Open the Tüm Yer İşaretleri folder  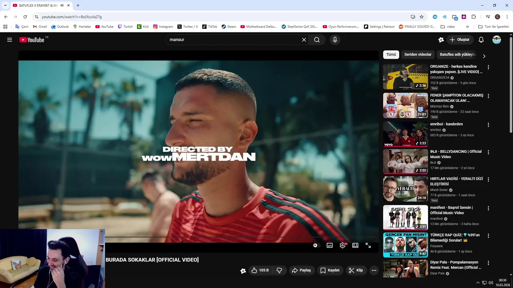tap(493, 27)
